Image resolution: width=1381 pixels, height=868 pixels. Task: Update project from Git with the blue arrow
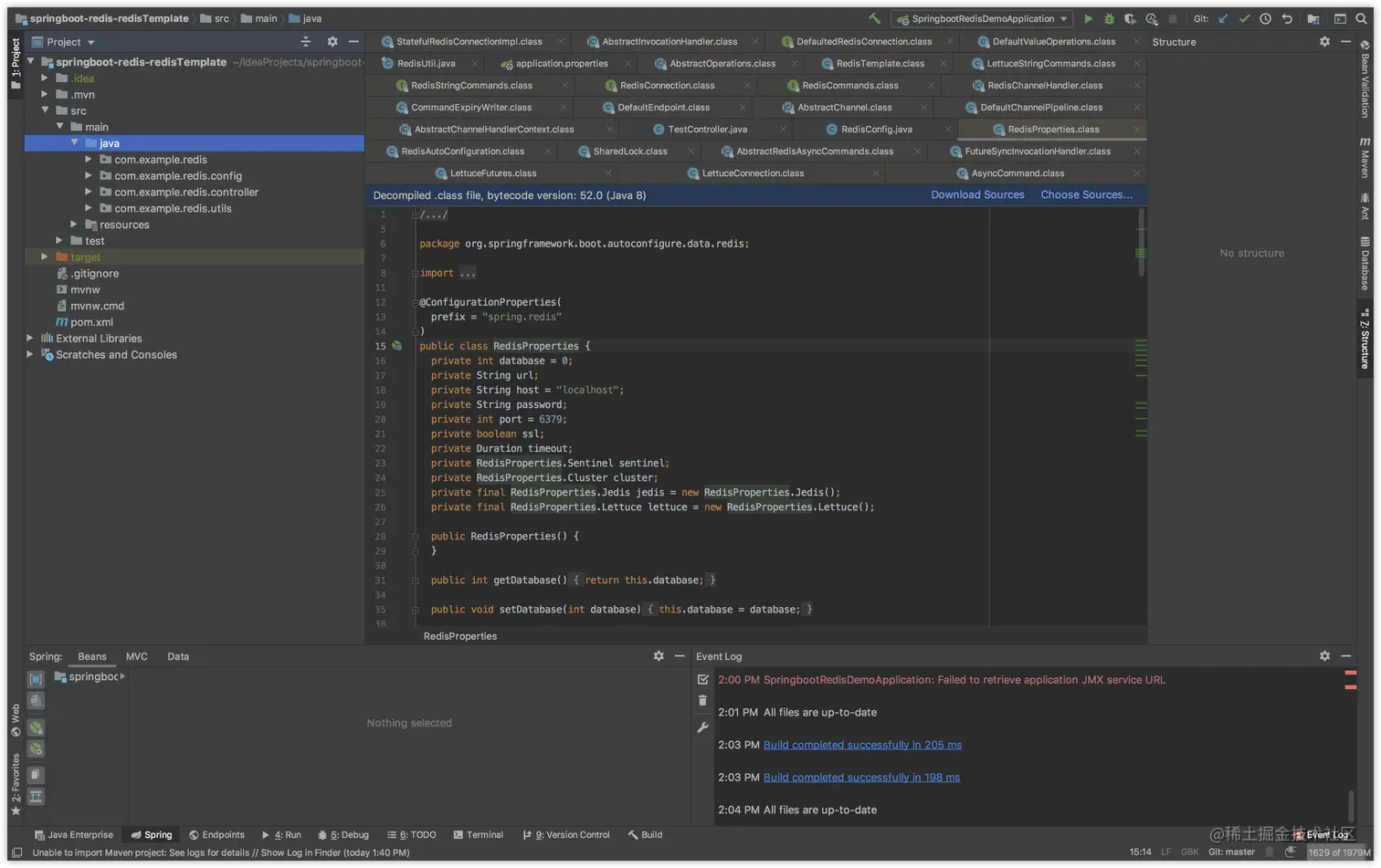point(1223,18)
